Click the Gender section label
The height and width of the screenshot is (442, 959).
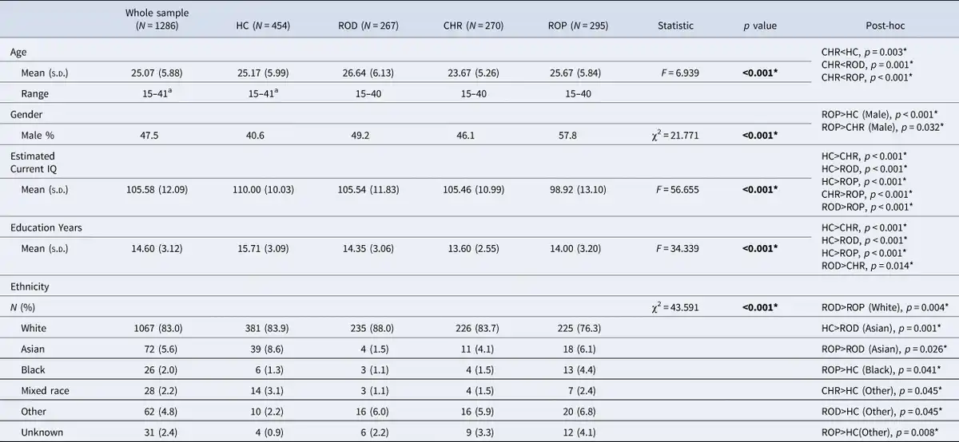(x=26, y=115)
